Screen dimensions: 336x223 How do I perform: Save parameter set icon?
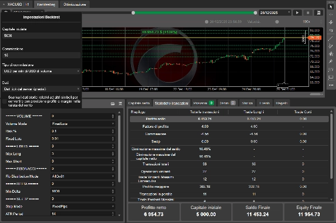[x=120, y=104]
